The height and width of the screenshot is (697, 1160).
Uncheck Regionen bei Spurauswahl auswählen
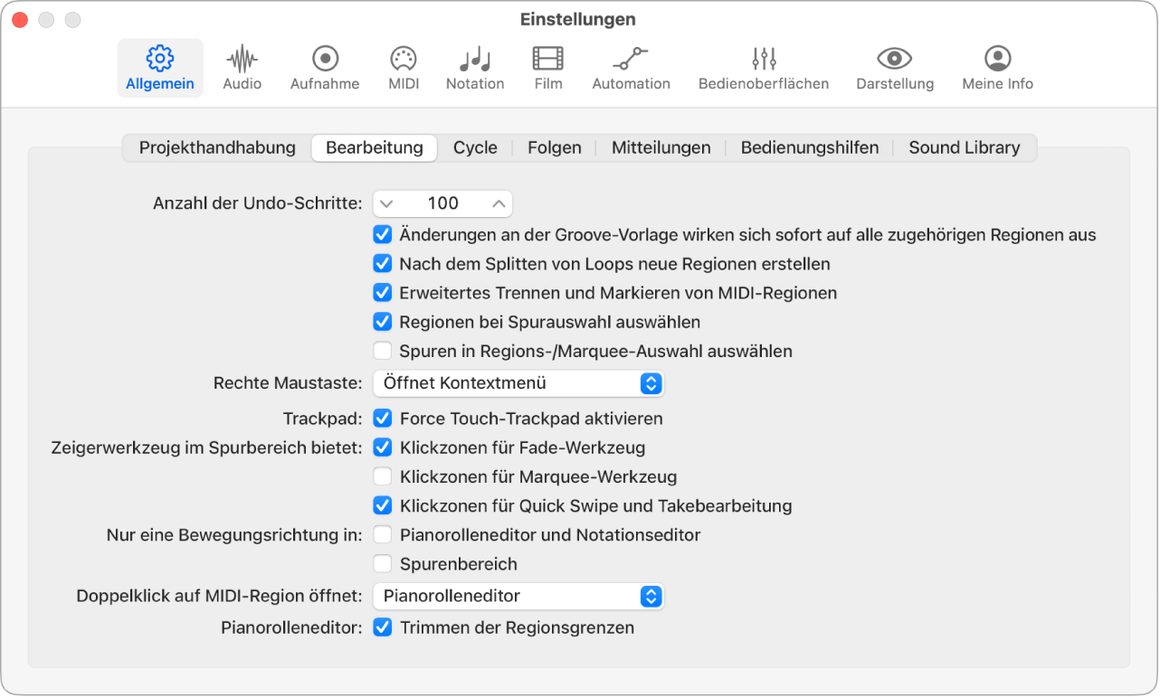382,322
